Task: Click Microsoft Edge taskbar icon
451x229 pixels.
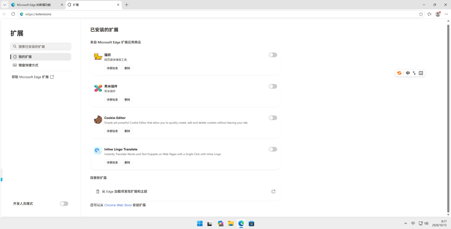Action: click(x=241, y=224)
